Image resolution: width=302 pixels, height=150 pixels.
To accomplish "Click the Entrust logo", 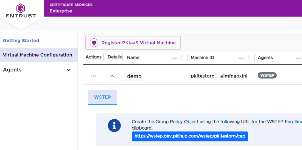I will tap(21, 11).
